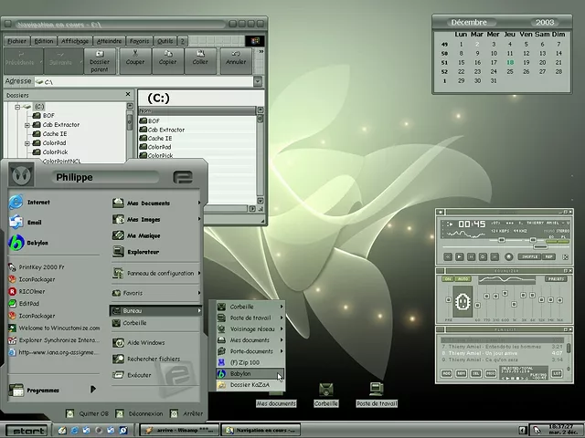
Task: Click the equalizer Presets button
Action: (554, 278)
